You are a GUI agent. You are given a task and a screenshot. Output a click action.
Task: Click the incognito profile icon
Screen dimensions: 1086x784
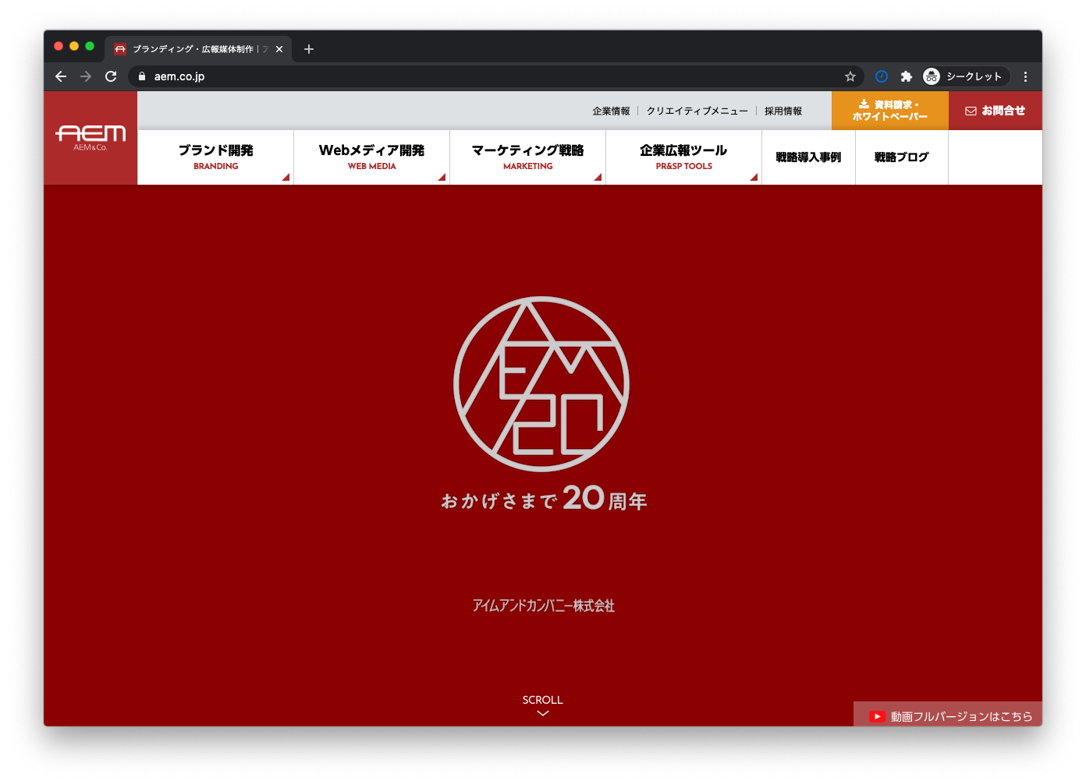tap(931, 76)
